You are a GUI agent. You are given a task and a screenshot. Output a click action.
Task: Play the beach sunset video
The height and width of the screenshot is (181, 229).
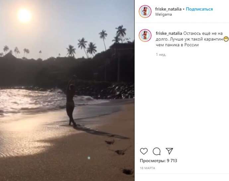[67, 90]
